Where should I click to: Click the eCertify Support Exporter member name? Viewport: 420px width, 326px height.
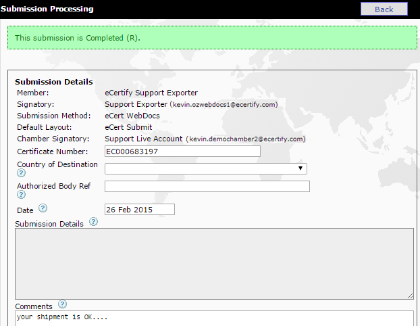pyautogui.click(x=151, y=93)
